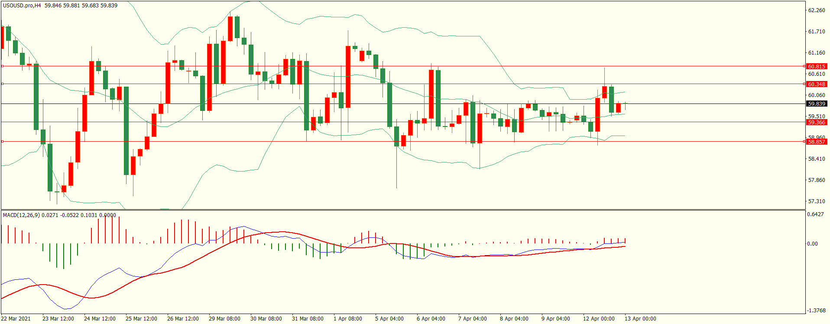Click the USOUSD.pro,H4 chart title
830x324 pixels.
click(x=22, y=6)
